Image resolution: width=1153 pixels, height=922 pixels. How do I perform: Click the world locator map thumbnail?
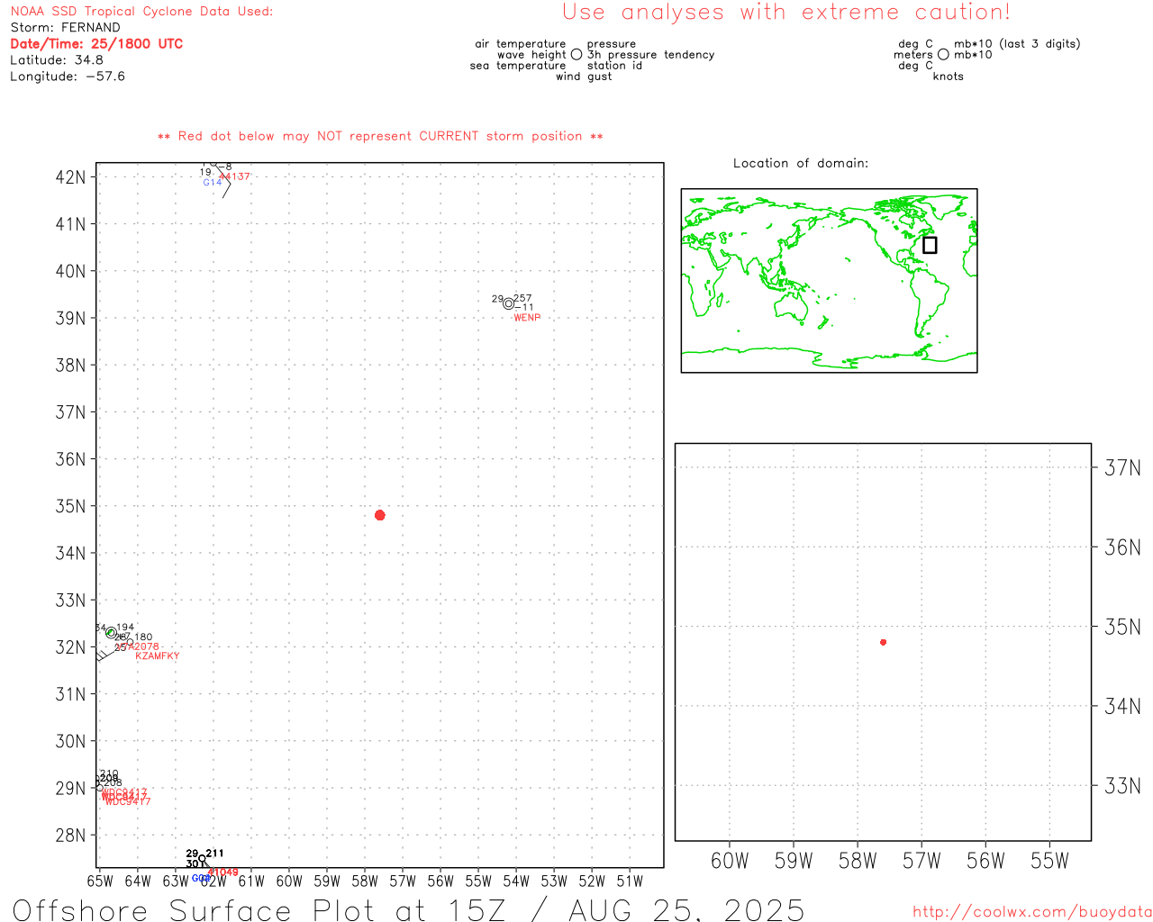pos(829,281)
